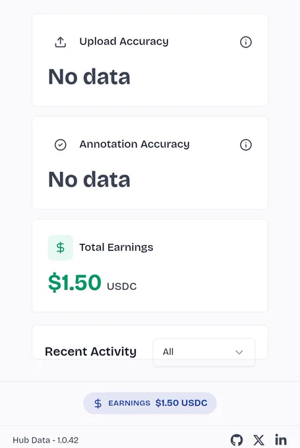The height and width of the screenshot is (448, 300).
Task: Open the X social icon
Action: 259,440
